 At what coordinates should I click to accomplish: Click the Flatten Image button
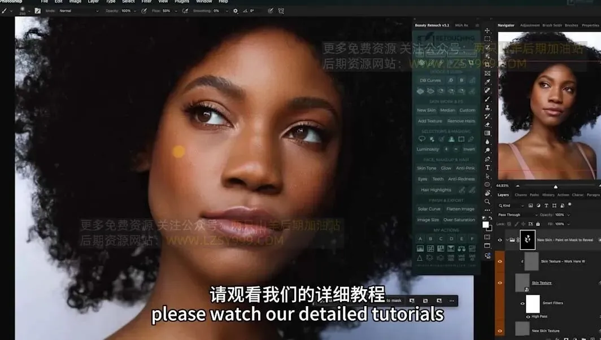460,209
